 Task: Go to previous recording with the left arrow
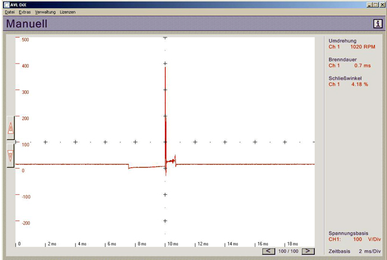pos(269,251)
